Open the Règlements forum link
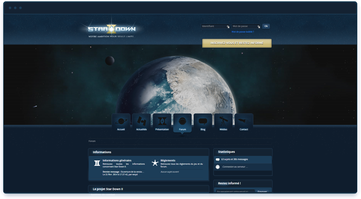The image size is (361, 199). coord(168,160)
